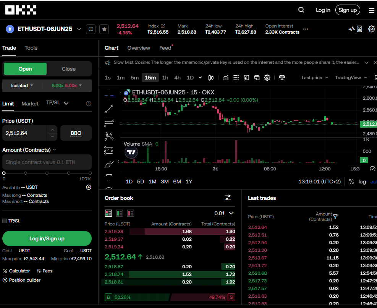Open the Position builder link
The image size is (377, 308).
[21, 280]
